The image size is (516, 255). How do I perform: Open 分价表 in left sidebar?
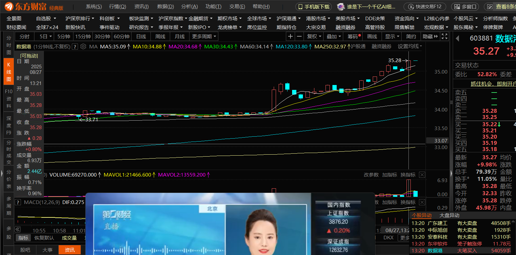pyautogui.click(x=9, y=179)
